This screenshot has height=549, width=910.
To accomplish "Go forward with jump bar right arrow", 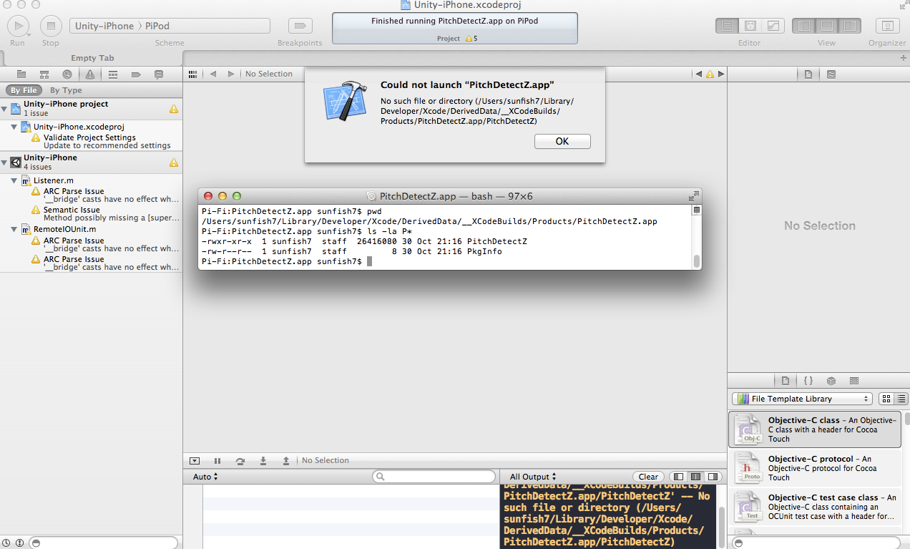I will point(231,74).
